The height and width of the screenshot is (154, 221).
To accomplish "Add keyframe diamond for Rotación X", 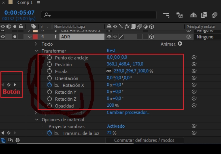I will coord(9,85).
